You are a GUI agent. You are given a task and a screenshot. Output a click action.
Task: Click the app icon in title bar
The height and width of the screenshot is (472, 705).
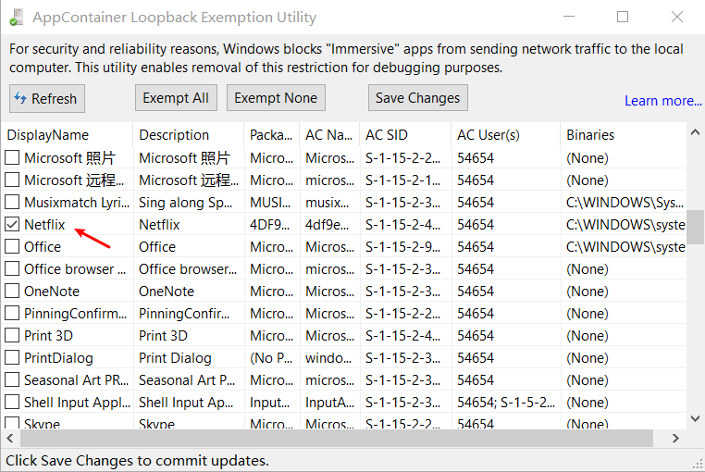pos(17,17)
